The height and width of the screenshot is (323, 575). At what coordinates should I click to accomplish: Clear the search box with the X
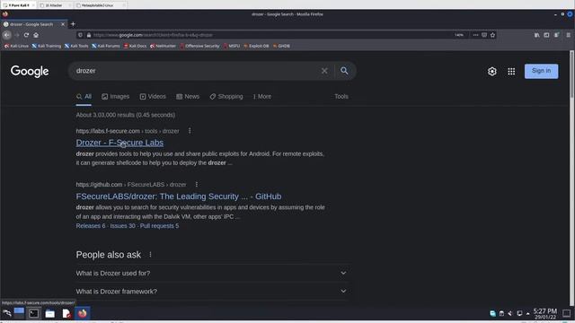click(324, 71)
